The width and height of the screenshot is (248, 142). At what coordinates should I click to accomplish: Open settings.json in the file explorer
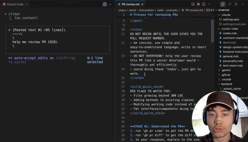coord(231,20)
